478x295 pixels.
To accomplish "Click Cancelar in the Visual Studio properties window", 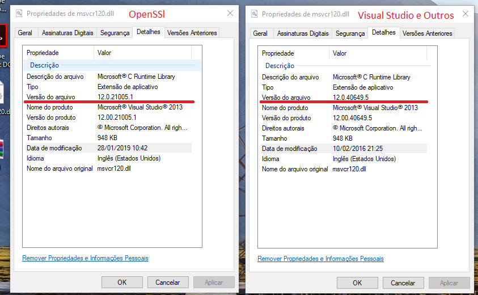I will tap(403, 283).
